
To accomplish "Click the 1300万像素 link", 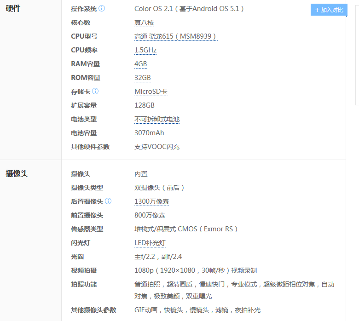I will pyautogui.click(x=151, y=201).
